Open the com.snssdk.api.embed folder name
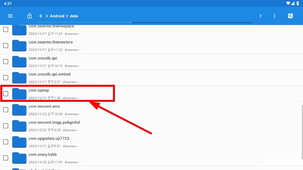303x170 pixels. click(x=49, y=74)
